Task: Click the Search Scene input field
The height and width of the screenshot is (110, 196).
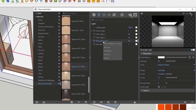Action: click(115, 20)
